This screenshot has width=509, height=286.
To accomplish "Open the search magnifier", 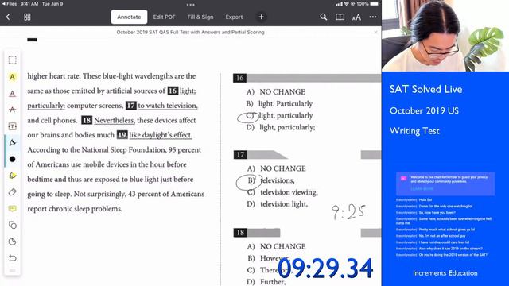I will tap(324, 17).
